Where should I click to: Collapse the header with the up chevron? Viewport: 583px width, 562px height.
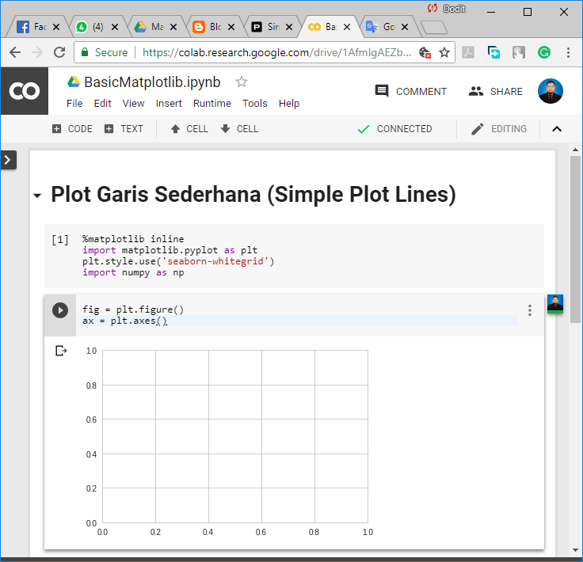(557, 129)
